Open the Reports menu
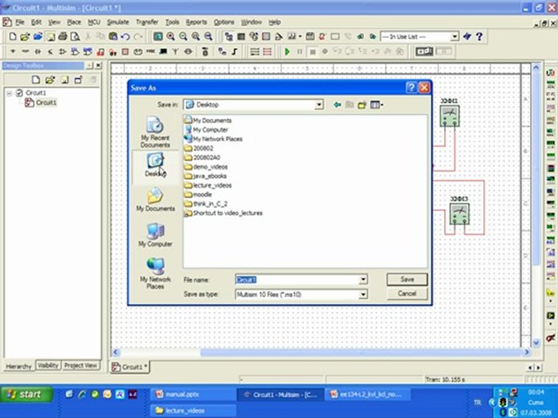 coord(196,22)
